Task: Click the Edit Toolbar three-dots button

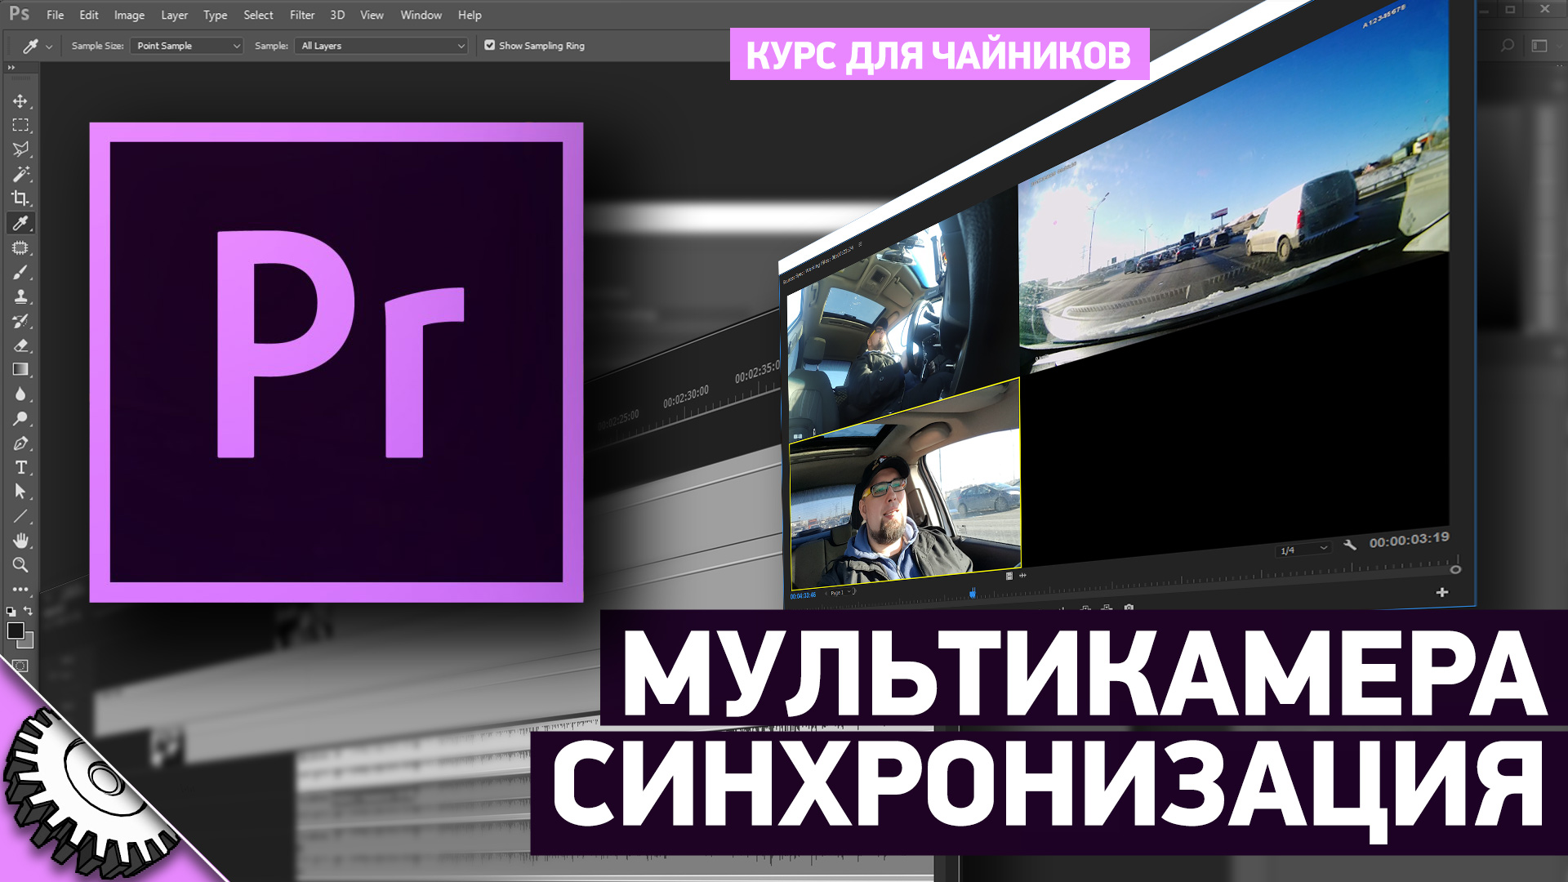Action: click(x=20, y=590)
